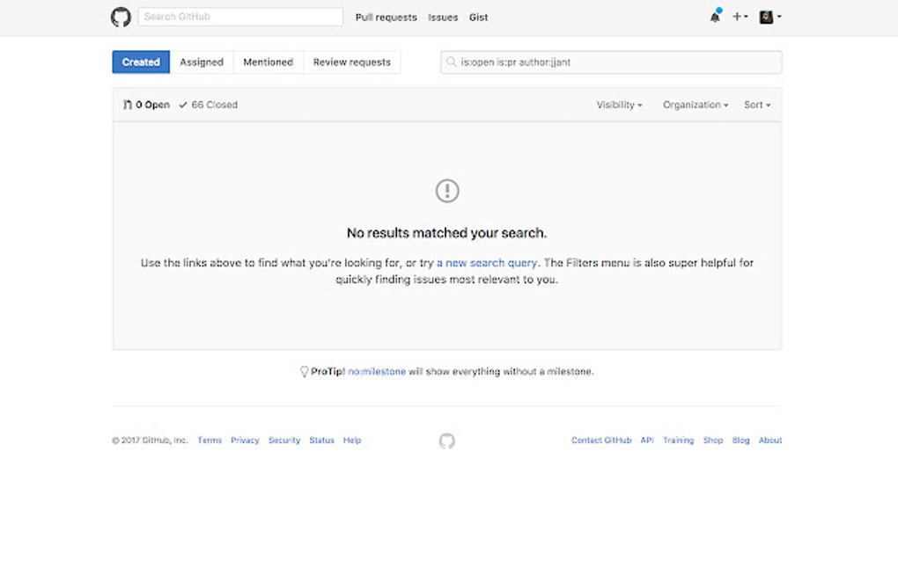Switch to the Mentioned tab
The height and width of the screenshot is (561, 898).
(x=268, y=62)
